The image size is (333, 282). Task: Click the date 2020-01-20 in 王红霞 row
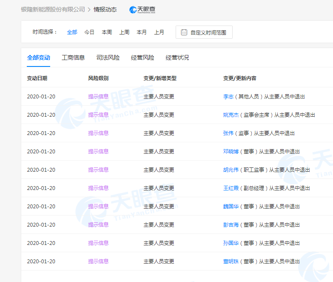(41, 188)
